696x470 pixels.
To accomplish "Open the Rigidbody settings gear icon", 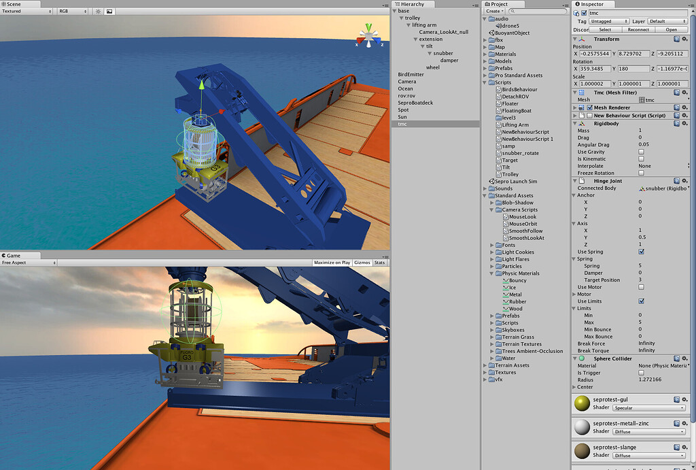I will point(685,124).
